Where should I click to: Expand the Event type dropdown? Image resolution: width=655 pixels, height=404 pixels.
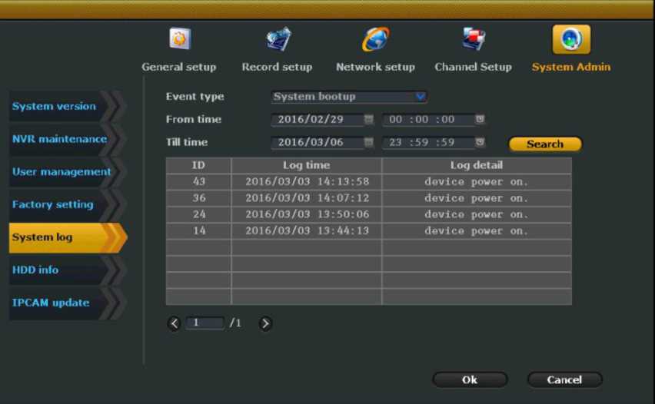420,97
